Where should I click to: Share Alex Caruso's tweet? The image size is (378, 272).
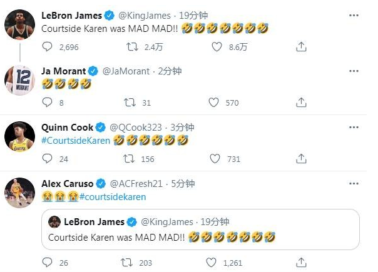[301, 263]
